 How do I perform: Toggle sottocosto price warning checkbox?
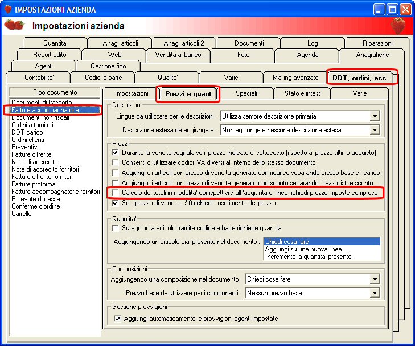tap(115, 153)
